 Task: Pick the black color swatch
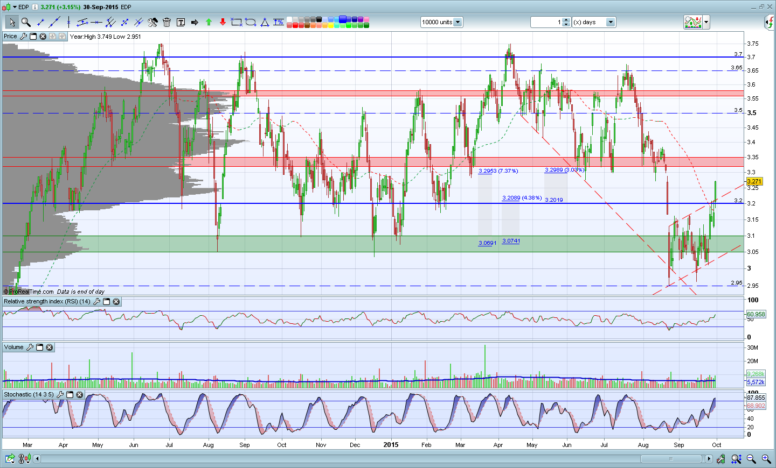(x=319, y=19)
